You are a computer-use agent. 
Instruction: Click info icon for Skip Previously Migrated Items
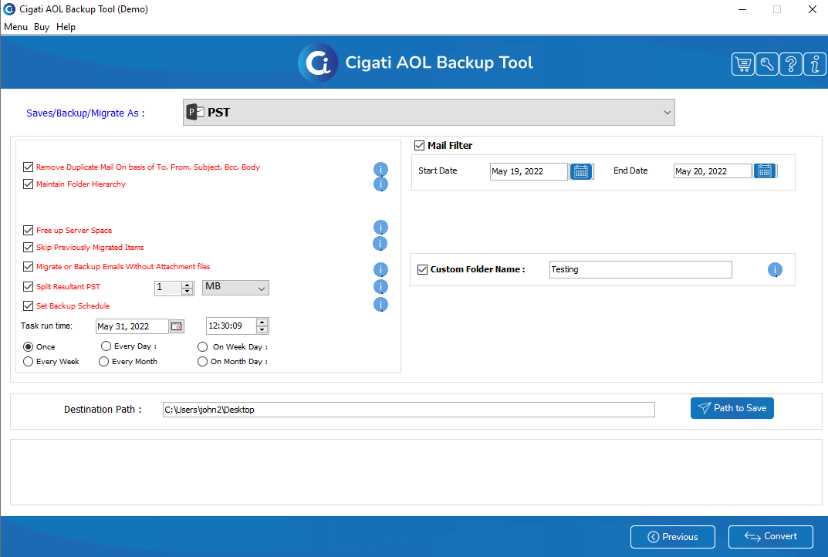click(x=380, y=243)
